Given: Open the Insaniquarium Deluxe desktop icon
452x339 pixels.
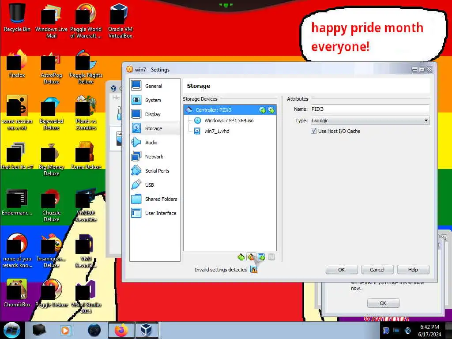Looking at the screenshot, I should click(51, 251).
